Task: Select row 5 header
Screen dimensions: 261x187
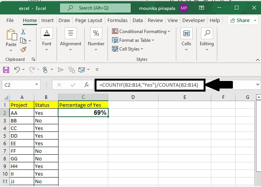Action: (x=5, y=136)
